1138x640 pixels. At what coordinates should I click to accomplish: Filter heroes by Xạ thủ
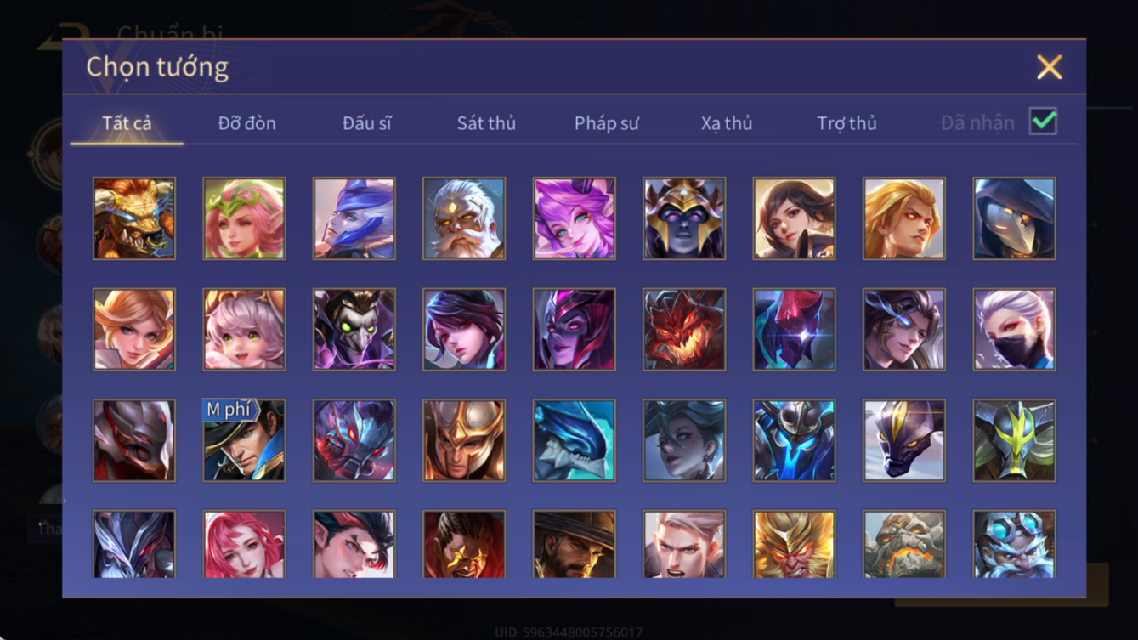click(727, 123)
